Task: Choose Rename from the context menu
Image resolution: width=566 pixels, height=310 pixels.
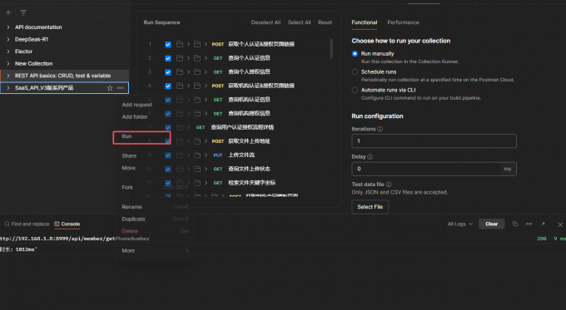Action: click(x=132, y=207)
